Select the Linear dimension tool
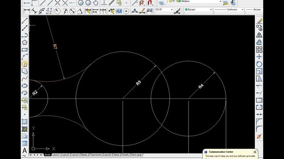Viewport: 284px width, 159px height. (27, 11)
